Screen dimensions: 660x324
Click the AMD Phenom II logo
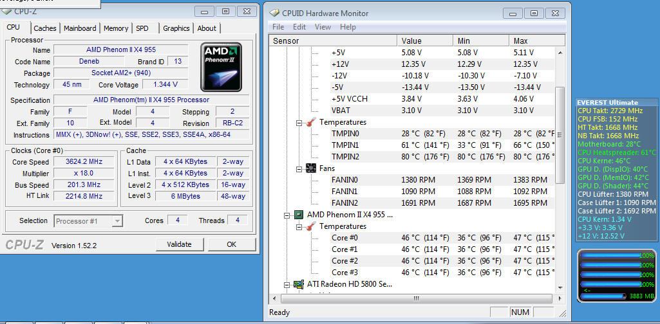tap(221, 67)
